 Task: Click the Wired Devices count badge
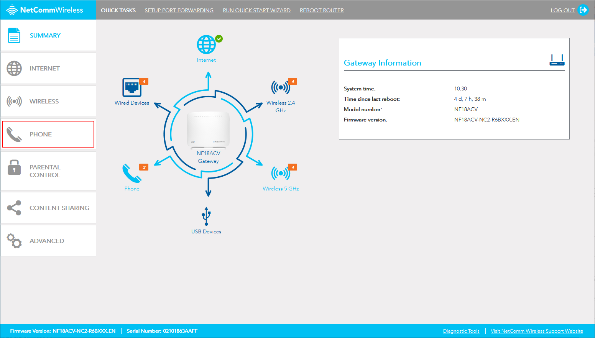click(x=144, y=81)
